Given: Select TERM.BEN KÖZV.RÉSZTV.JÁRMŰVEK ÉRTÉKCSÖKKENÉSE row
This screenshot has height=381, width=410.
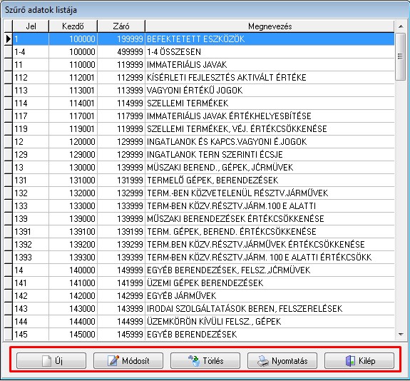Looking at the screenshot, I should coord(203,244).
